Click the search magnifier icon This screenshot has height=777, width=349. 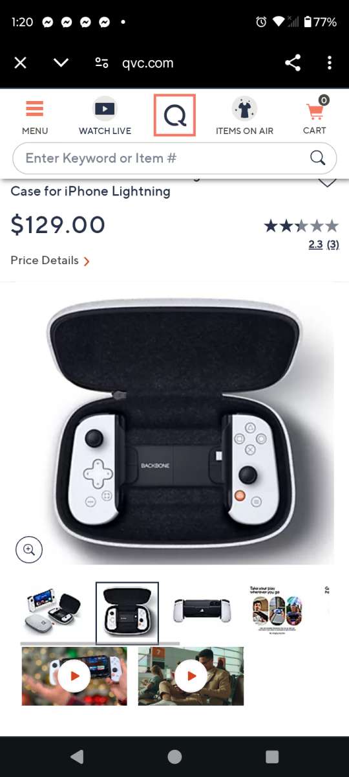coord(317,158)
